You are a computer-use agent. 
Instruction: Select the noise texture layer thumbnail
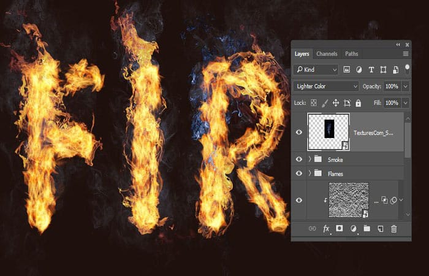[x=349, y=200]
